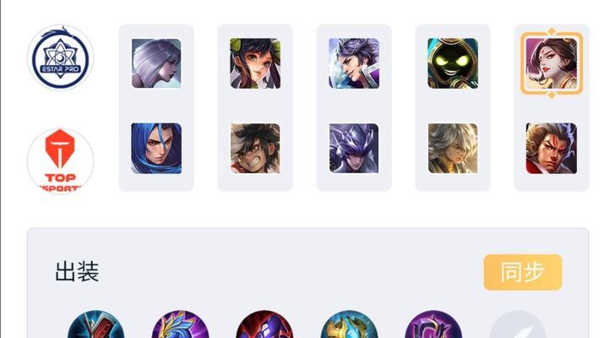Image resolution: width=615 pixels, height=338 pixels.
Task: Select the purple armored helmet hero
Action: click(354, 148)
